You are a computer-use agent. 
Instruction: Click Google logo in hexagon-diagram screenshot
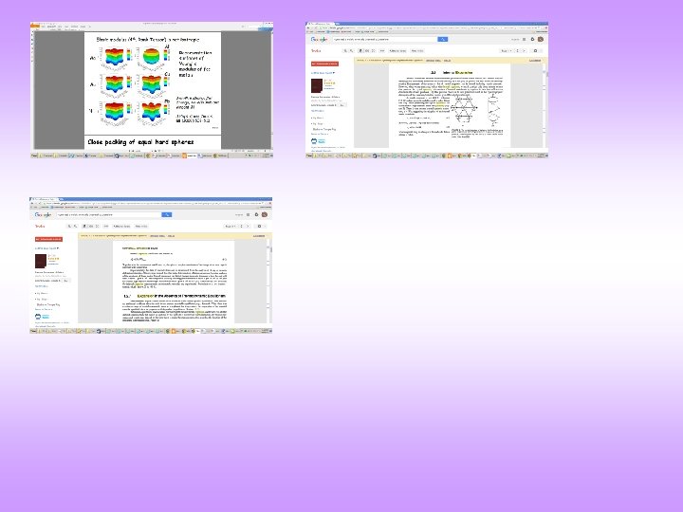click(319, 39)
